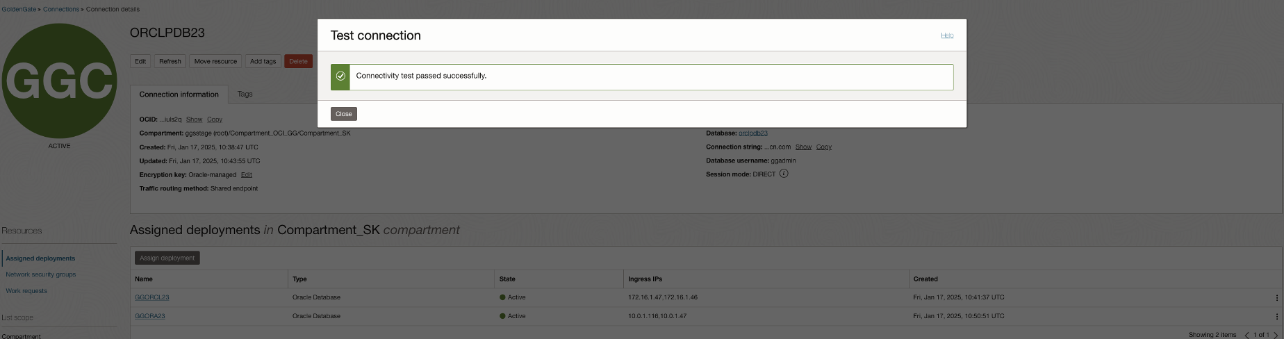Click created time 10:41:37 UTC cell
Image resolution: width=1284 pixels, height=339 pixels.
click(959, 297)
